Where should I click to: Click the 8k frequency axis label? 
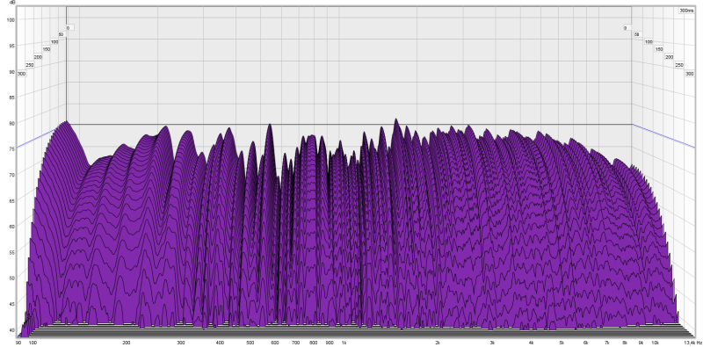click(x=625, y=343)
